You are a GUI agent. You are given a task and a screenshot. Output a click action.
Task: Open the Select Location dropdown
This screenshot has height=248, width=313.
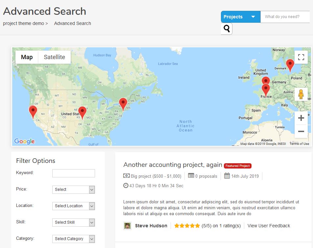click(73, 206)
